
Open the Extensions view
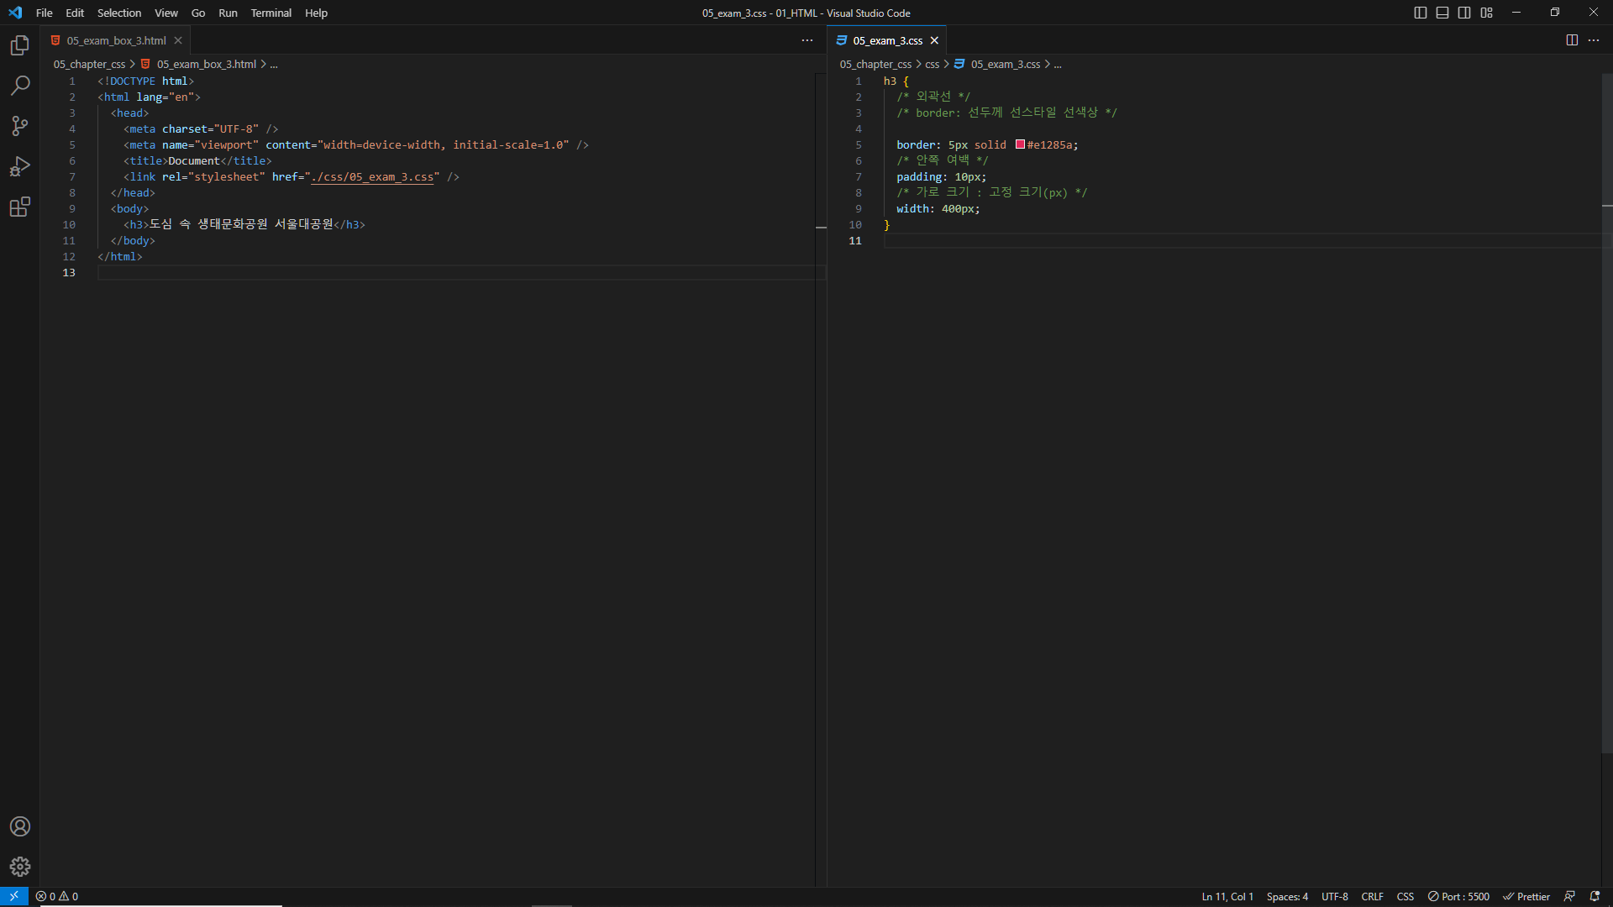point(20,207)
